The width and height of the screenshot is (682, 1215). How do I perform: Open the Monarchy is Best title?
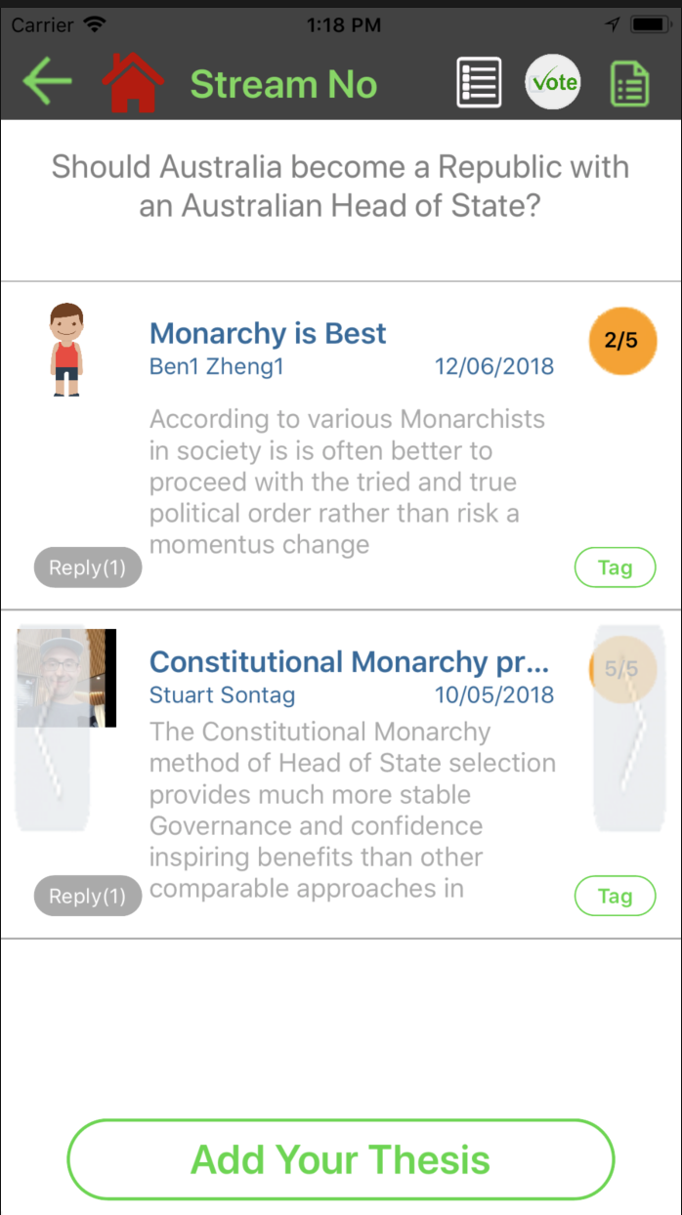(x=268, y=334)
